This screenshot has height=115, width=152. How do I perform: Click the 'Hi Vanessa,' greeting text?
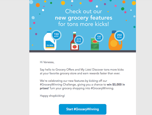[47, 62]
